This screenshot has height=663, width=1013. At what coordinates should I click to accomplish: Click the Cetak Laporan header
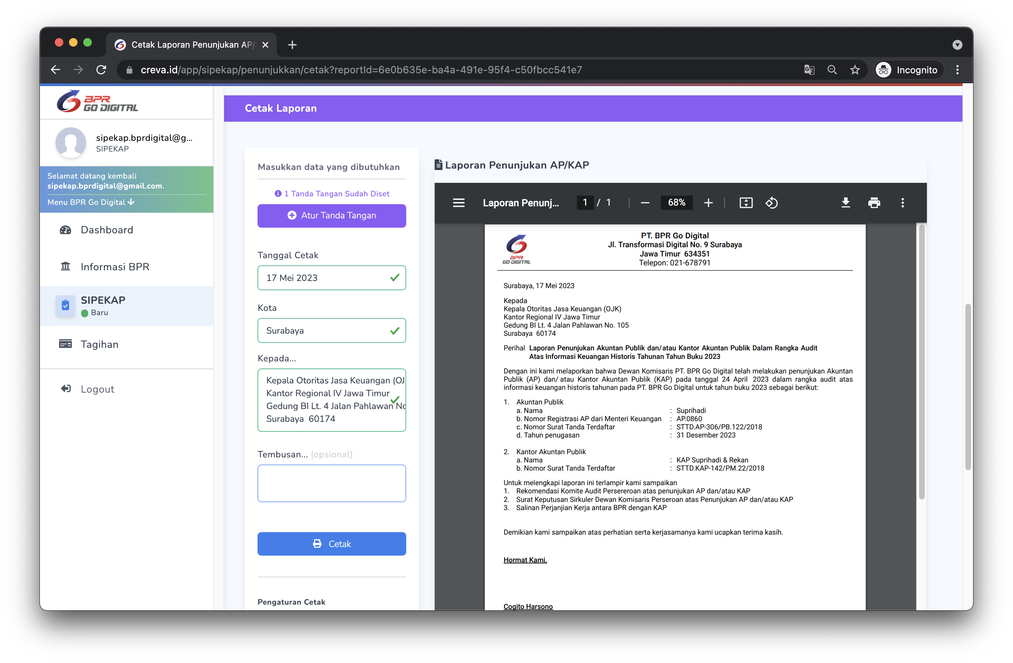click(x=281, y=108)
